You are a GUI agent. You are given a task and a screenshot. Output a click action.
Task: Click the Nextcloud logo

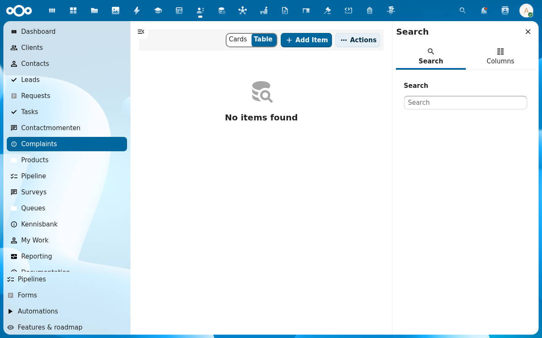tap(19, 11)
